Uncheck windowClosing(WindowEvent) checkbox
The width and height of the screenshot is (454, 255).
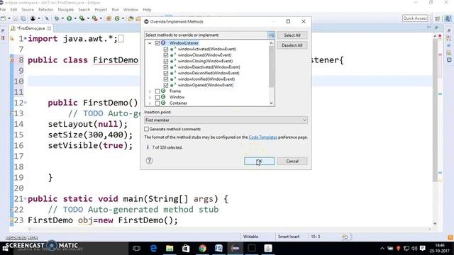165,62
